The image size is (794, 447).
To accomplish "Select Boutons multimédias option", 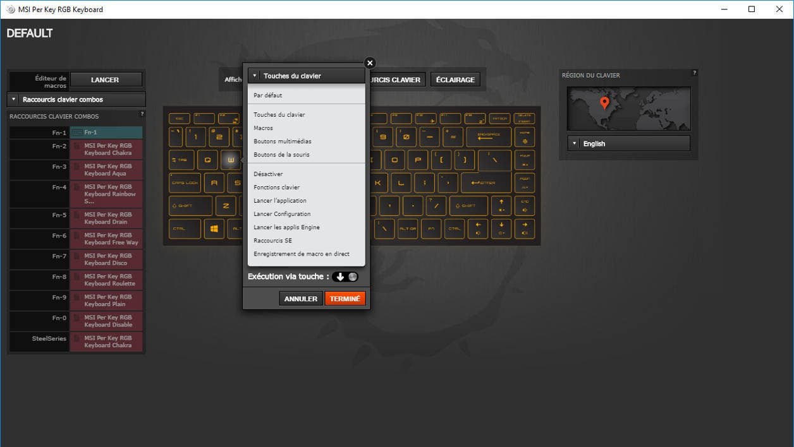I will pyautogui.click(x=282, y=141).
